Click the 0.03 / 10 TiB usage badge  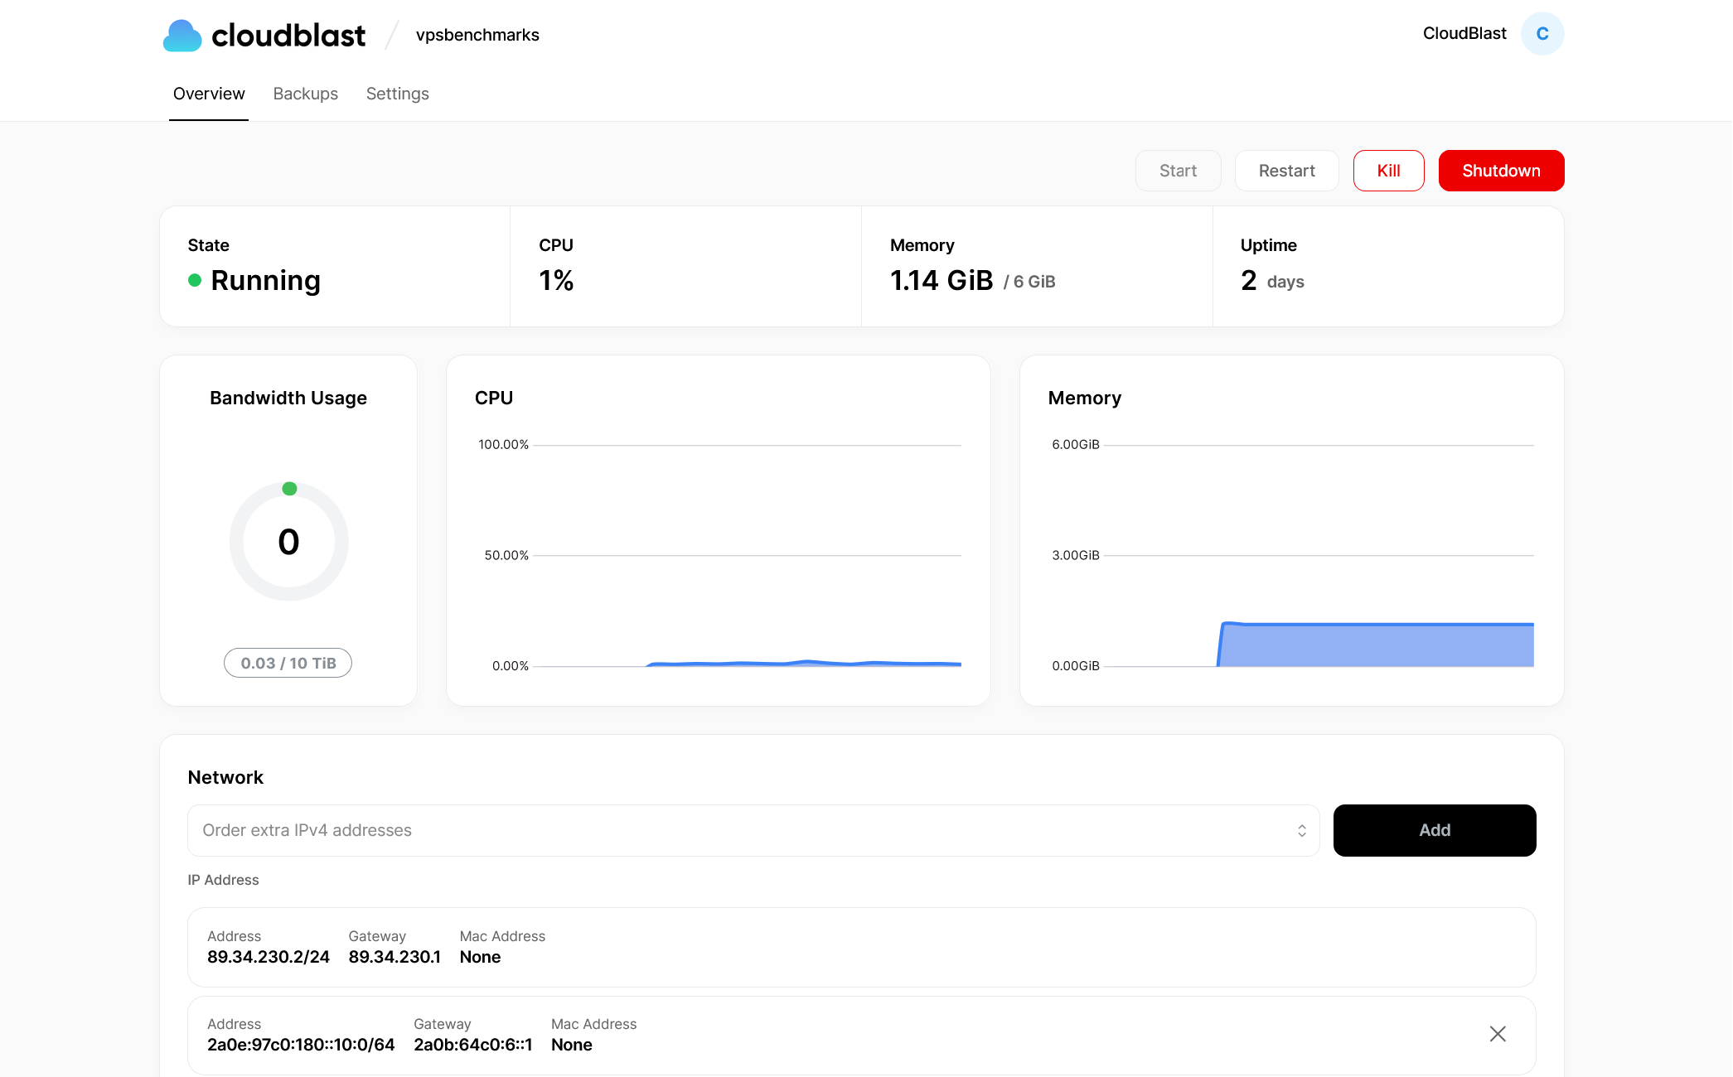[x=288, y=663]
